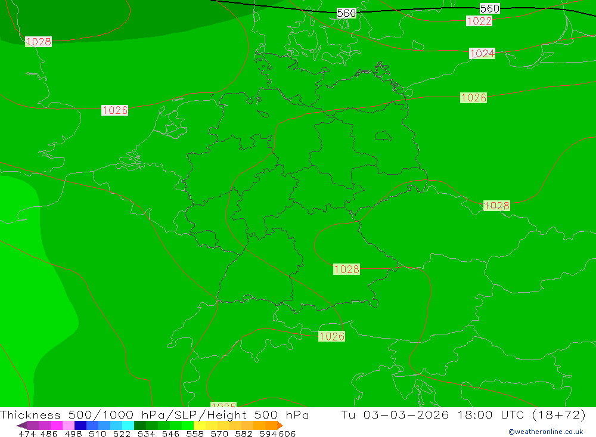Screen dimensions: 596x437
Task: Click the legend value 486
Action: tap(49, 433)
